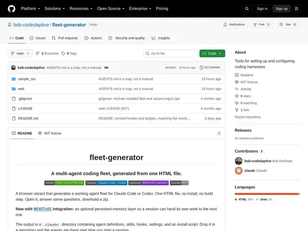Open the MIT license link in About
308x231 pixels.
tap(246, 82)
